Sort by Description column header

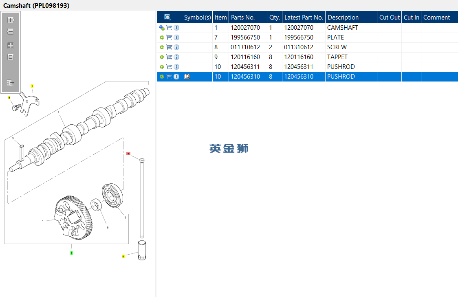point(351,17)
